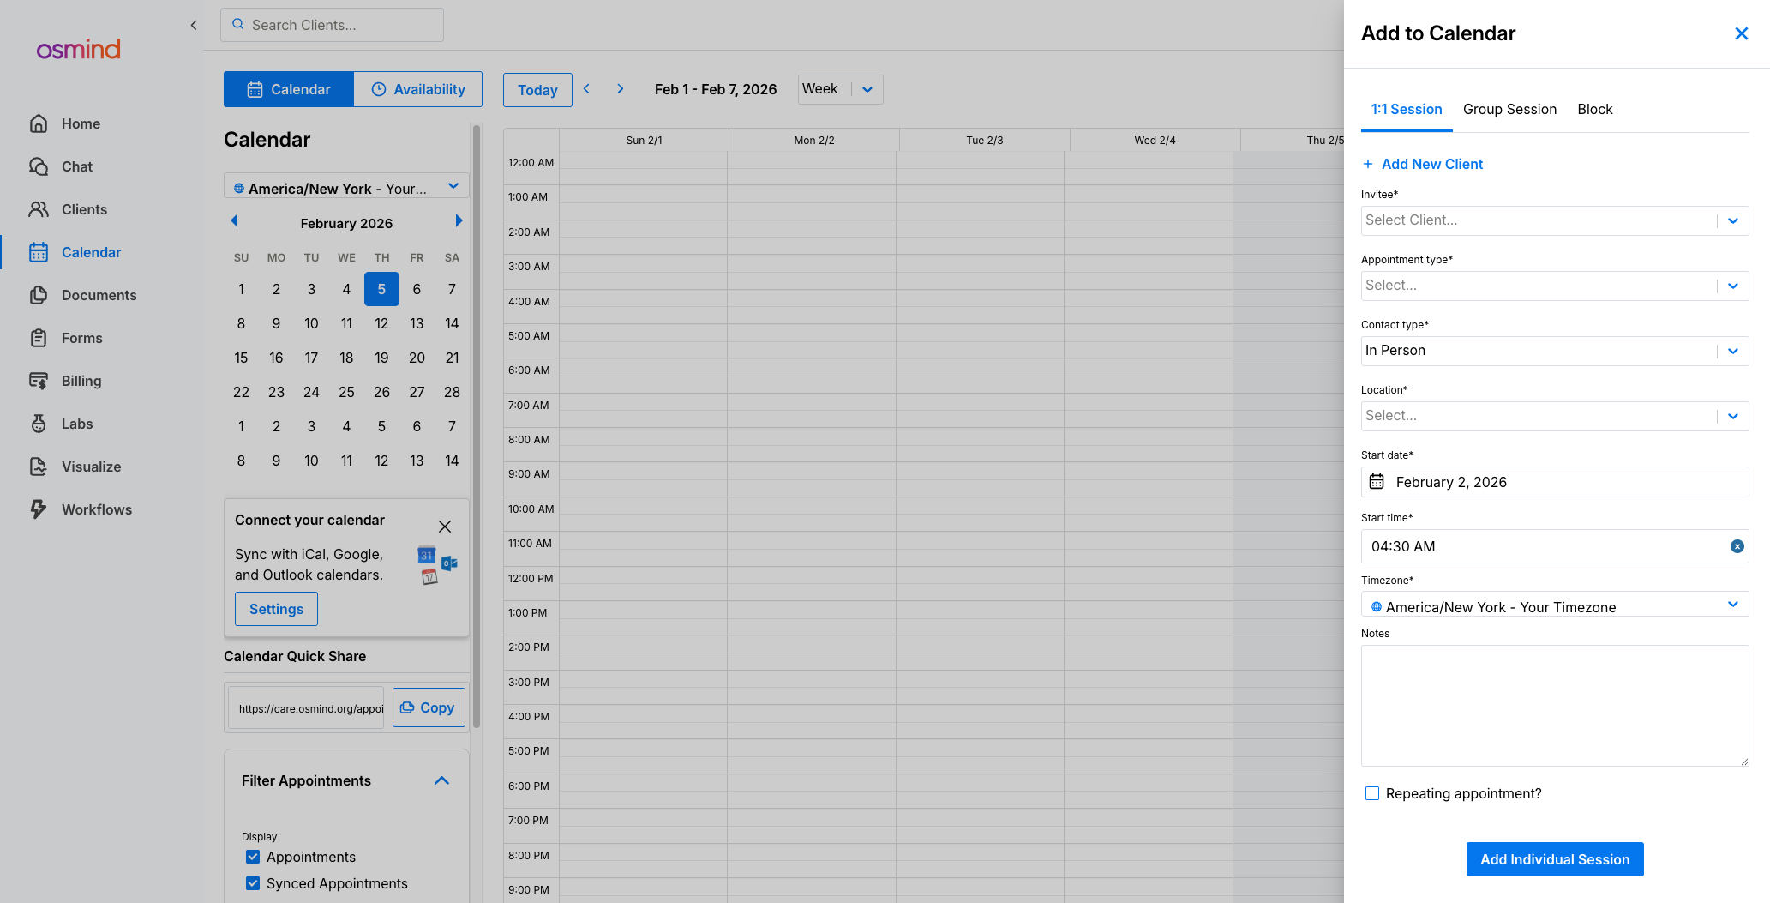Screen dimensions: 1770x903
Task: Uncheck the Synced Appointments filter
Action: coord(253,883)
